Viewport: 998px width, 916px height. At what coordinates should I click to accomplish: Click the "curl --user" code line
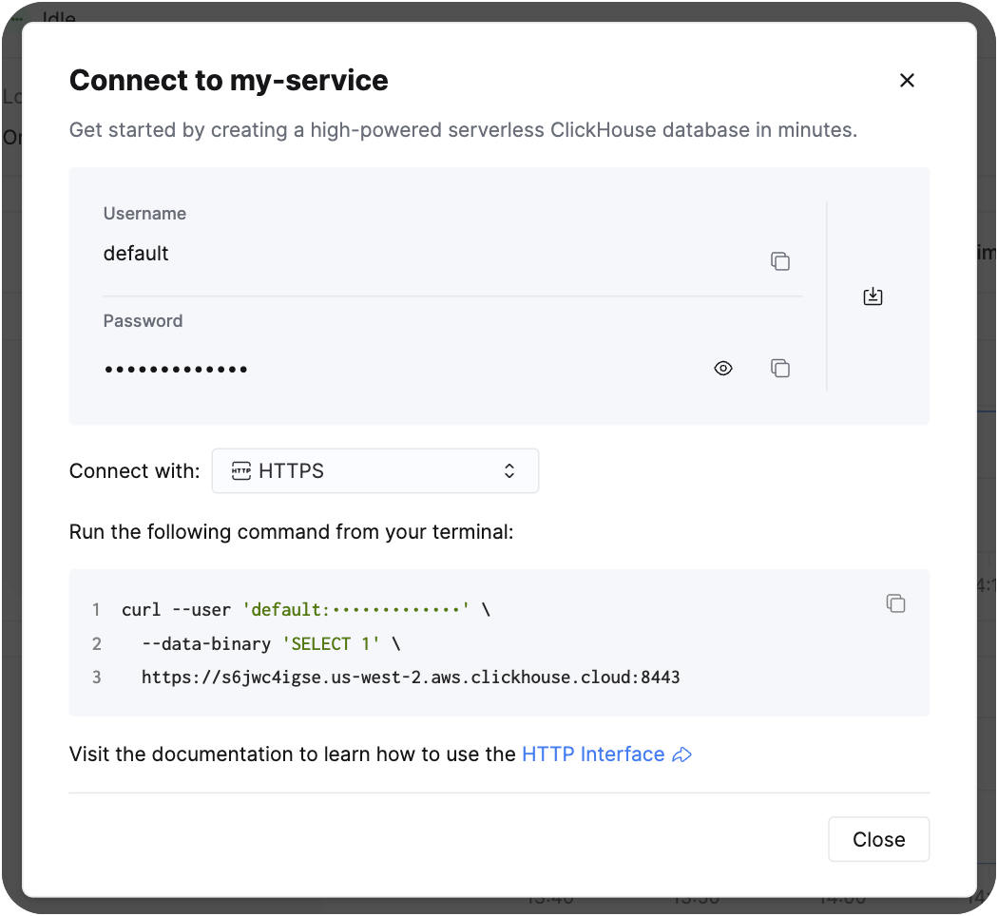[306, 609]
